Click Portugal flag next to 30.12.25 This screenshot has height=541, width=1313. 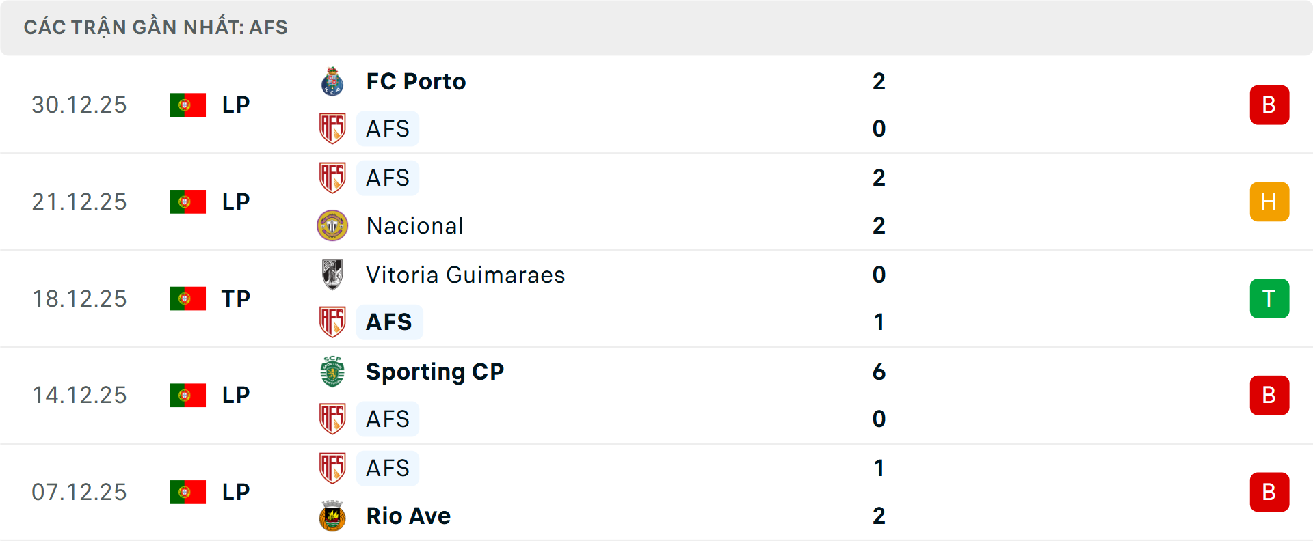tap(188, 105)
